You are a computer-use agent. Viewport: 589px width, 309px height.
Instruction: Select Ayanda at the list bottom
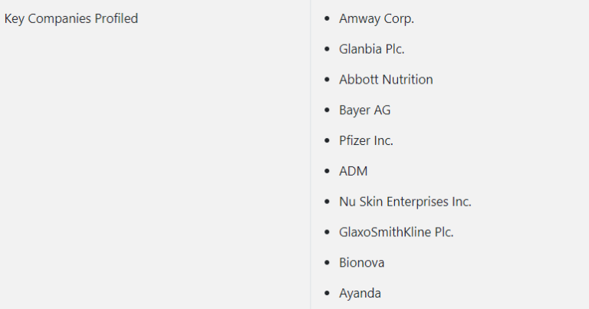[x=360, y=293]
